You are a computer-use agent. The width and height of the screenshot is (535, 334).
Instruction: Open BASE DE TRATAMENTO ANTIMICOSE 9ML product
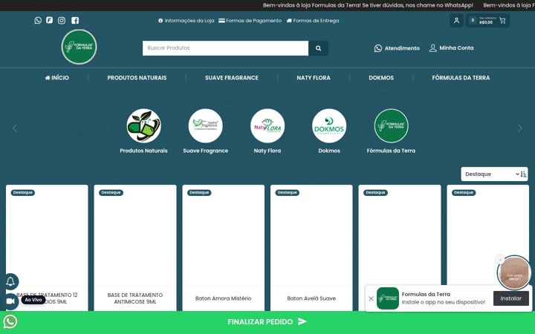[135, 298]
